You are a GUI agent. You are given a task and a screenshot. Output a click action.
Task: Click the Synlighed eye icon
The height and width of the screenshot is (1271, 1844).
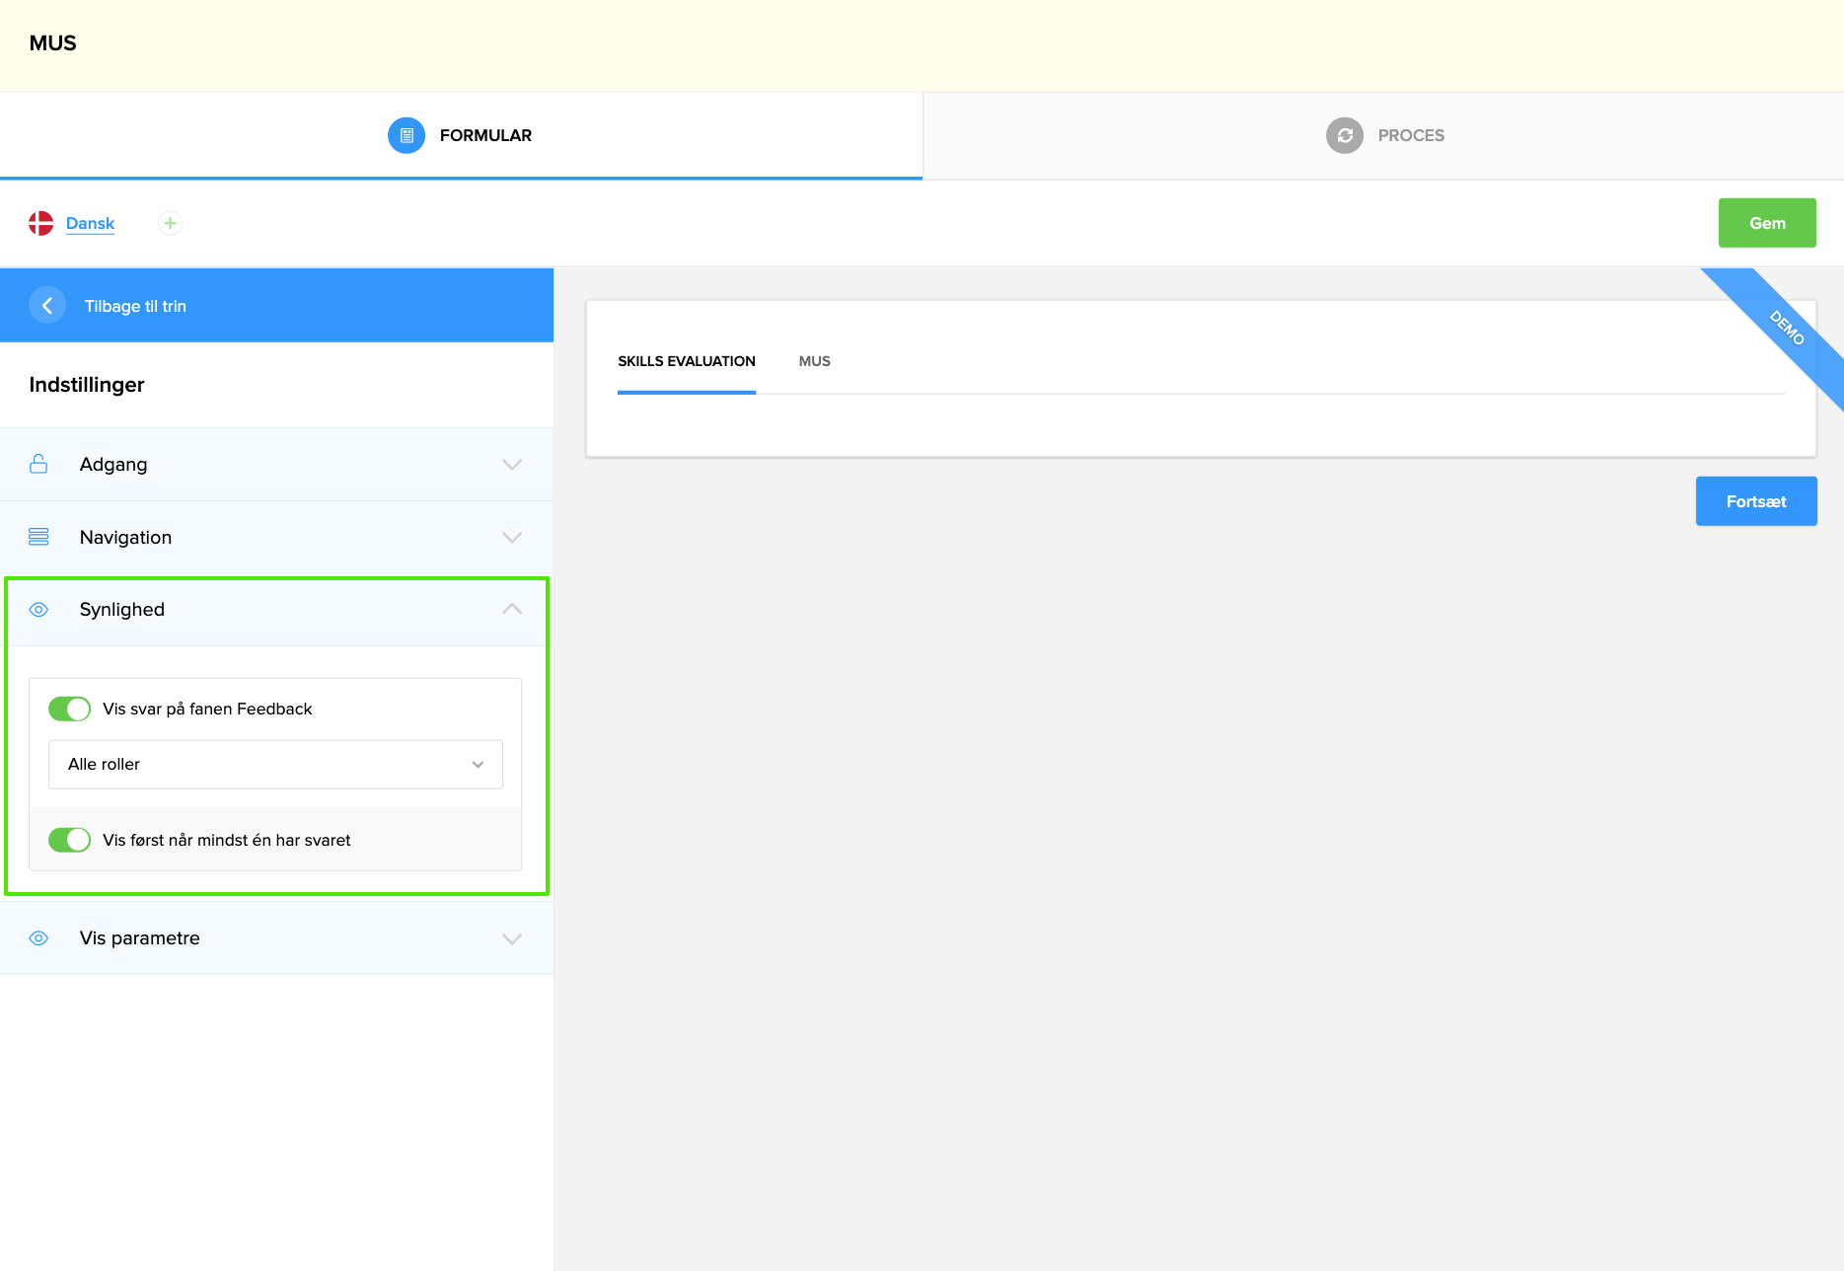click(x=38, y=610)
